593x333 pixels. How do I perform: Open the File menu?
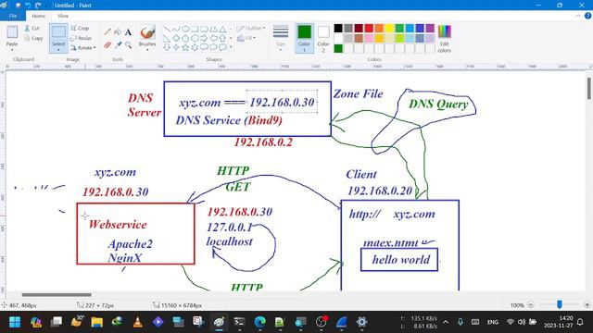coord(13,16)
